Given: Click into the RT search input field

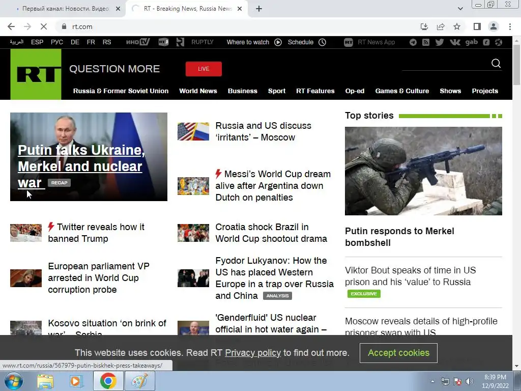Looking at the screenshot, I should coord(445,65).
